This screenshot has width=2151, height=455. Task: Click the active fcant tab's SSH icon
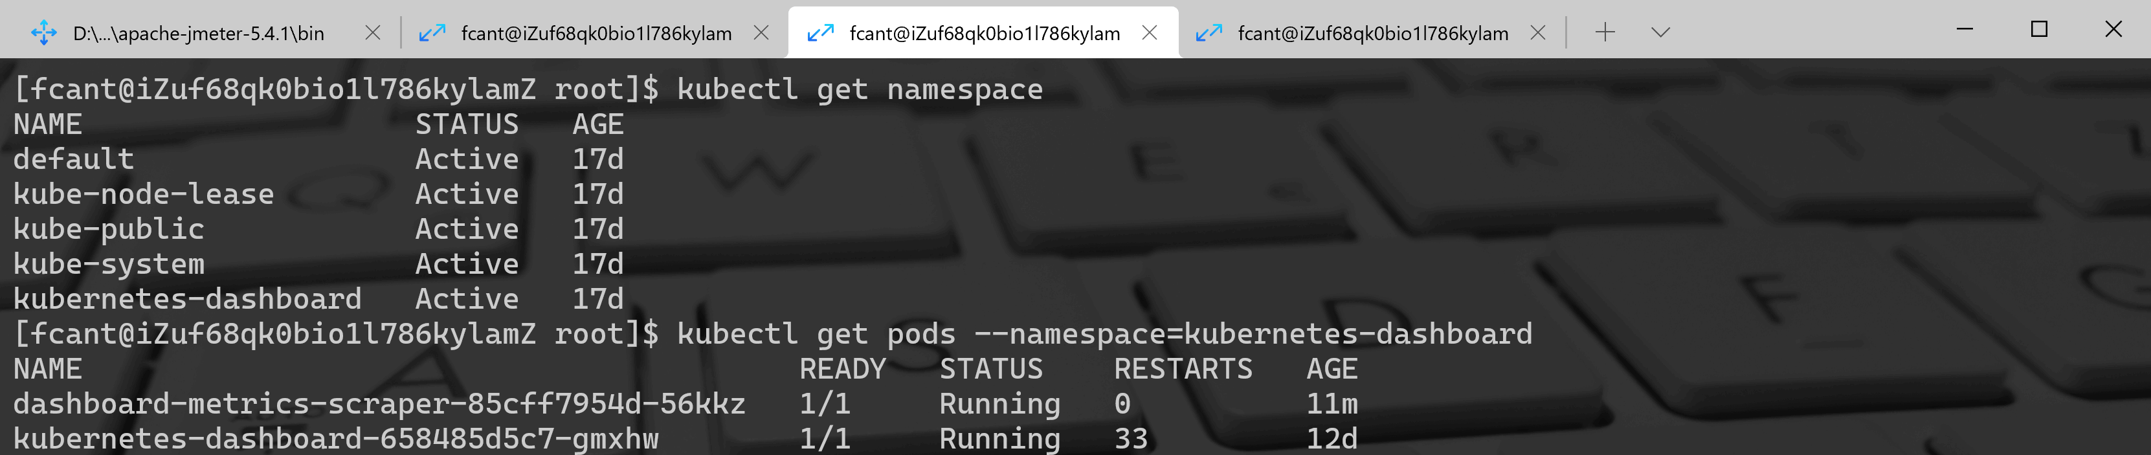coord(820,34)
